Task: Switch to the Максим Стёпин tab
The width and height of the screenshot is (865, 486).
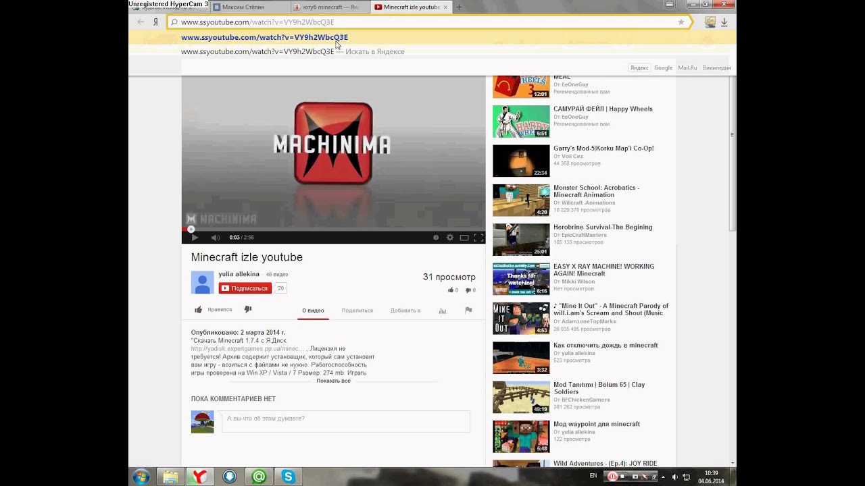Action: pyautogui.click(x=250, y=7)
